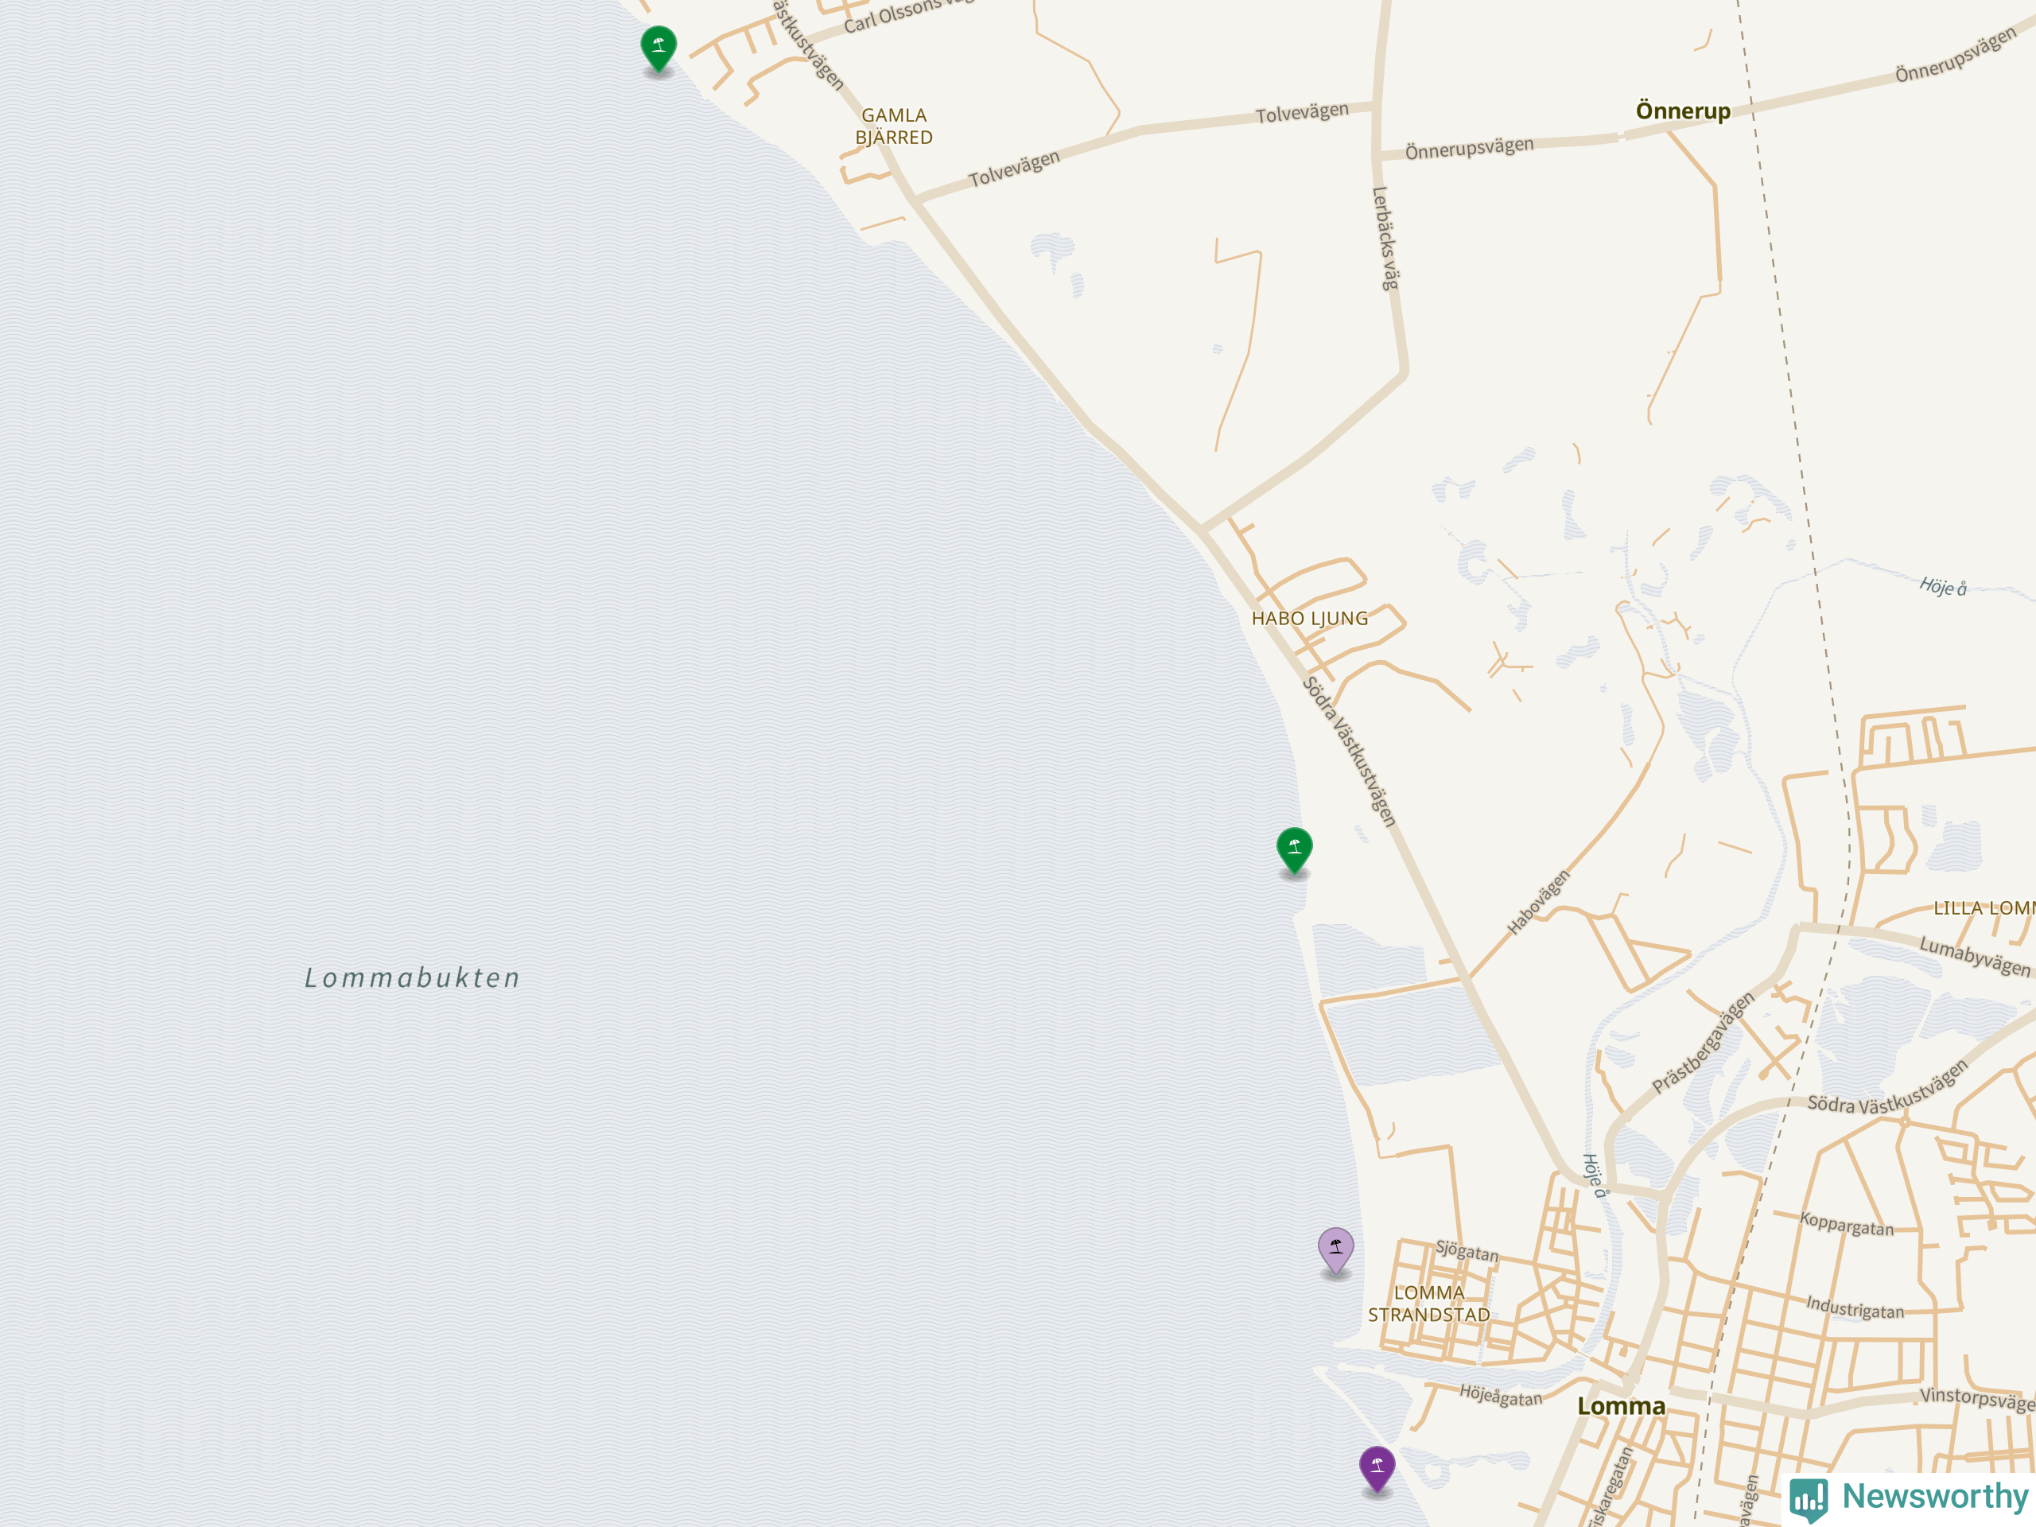Click the green beach marker near Gamla Bjärred
2036x1527 pixels.
[658, 48]
